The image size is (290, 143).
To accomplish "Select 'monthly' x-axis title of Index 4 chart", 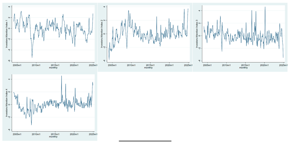I will (52, 137).
